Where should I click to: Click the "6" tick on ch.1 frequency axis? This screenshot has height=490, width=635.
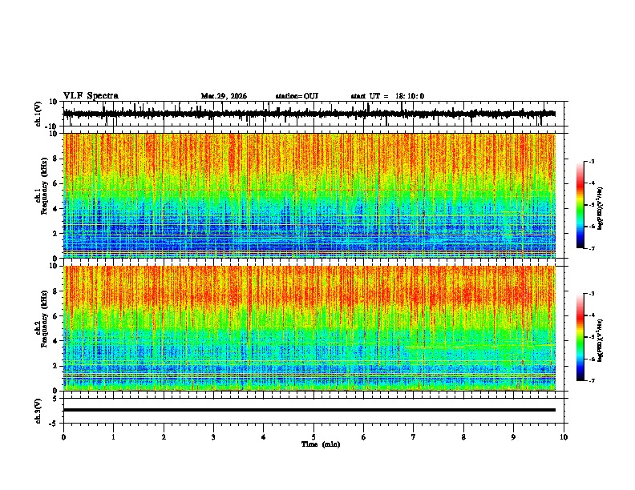(55, 183)
